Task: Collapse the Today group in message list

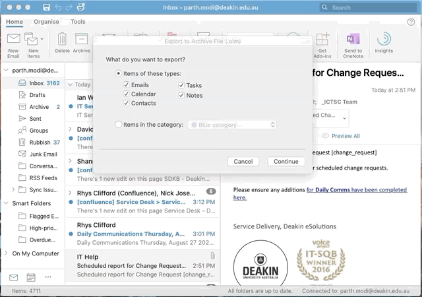Action: [x=70, y=84]
